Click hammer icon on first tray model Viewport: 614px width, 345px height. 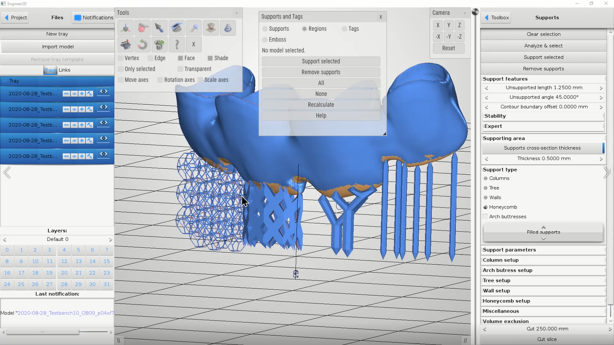click(x=90, y=93)
